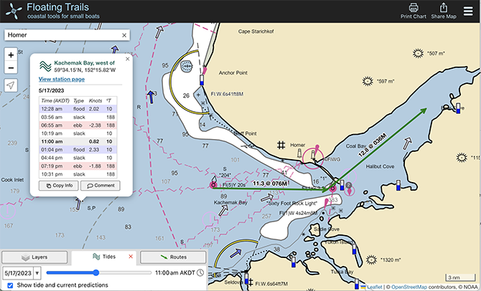Viewport: 481px width, 291px height.
Task: Select the 01:04 pm flood row
Action: click(x=78, y=150)
